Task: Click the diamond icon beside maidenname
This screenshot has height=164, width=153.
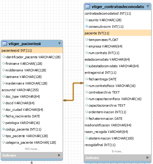Action: tap(4, 83)
